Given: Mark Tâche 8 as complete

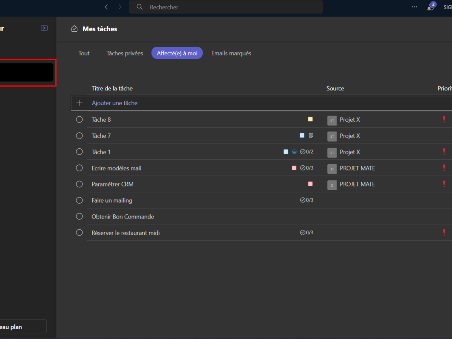Looking at the screenshot, I should click(x=79, y=119).
